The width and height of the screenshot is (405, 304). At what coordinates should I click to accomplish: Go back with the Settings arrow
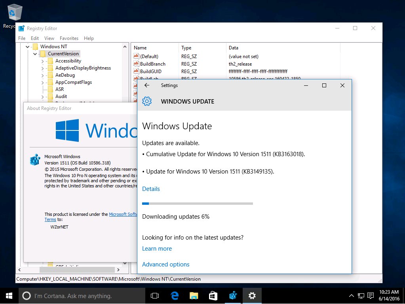tap(147, 85)
